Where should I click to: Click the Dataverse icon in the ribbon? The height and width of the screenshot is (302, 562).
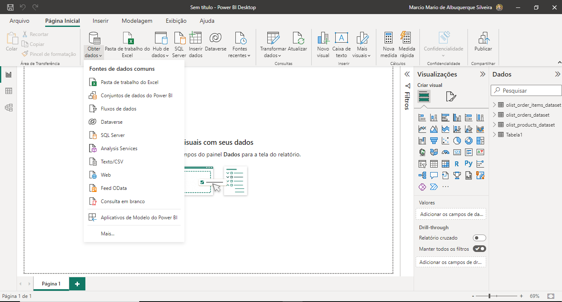(216, 42)
